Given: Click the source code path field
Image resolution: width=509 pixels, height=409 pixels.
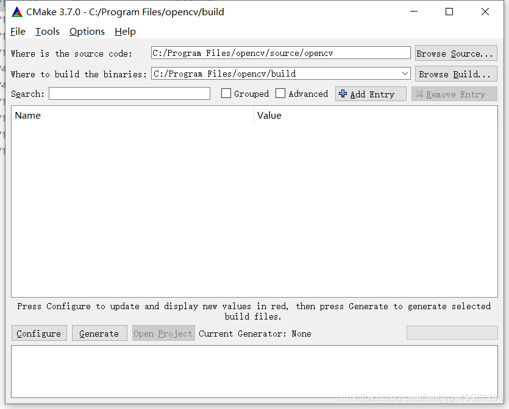Looking at the screenshot, I should click(281, 53).
